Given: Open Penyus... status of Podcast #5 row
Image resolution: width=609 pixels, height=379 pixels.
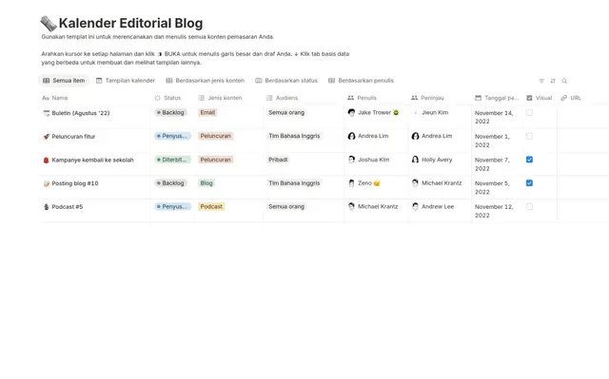Looking at the screenshot, I should [x=172, y=206].
